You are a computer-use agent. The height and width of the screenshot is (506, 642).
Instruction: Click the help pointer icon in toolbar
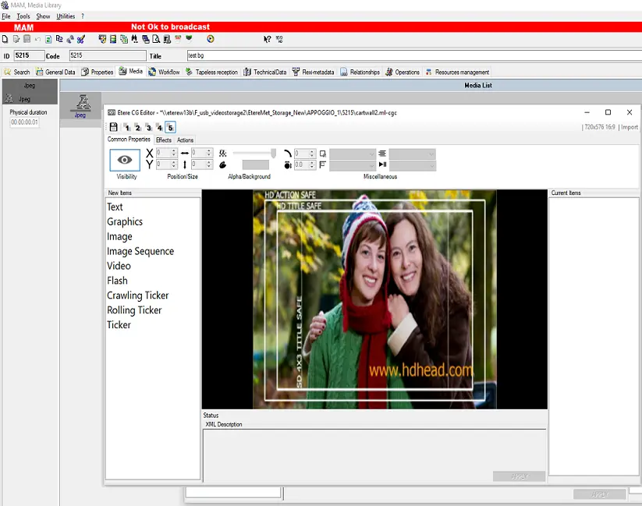(267, 39)
